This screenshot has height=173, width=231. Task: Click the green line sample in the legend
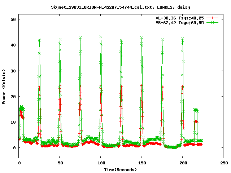click(212, 22)
